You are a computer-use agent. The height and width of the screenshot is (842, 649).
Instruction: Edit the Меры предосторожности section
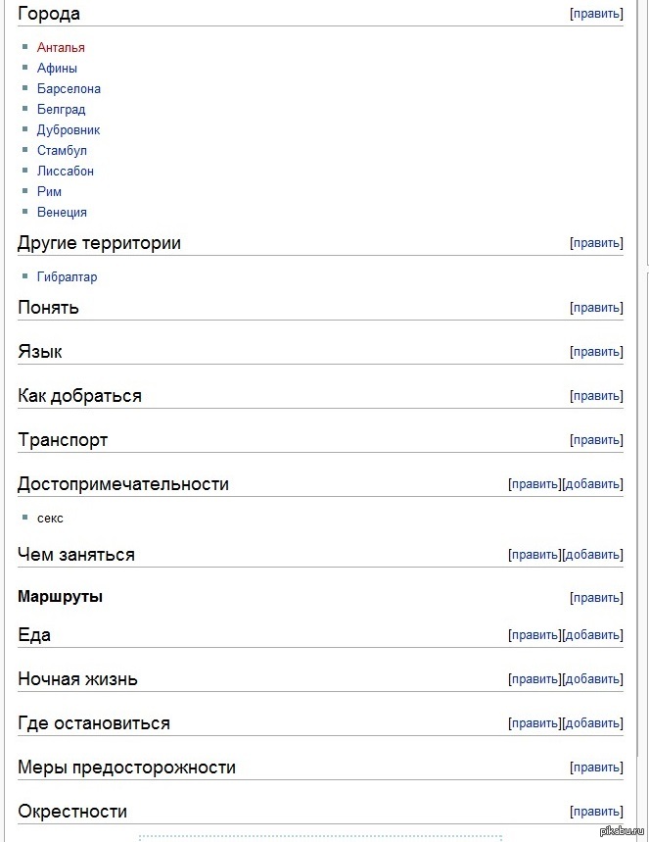tap(596, 768)
